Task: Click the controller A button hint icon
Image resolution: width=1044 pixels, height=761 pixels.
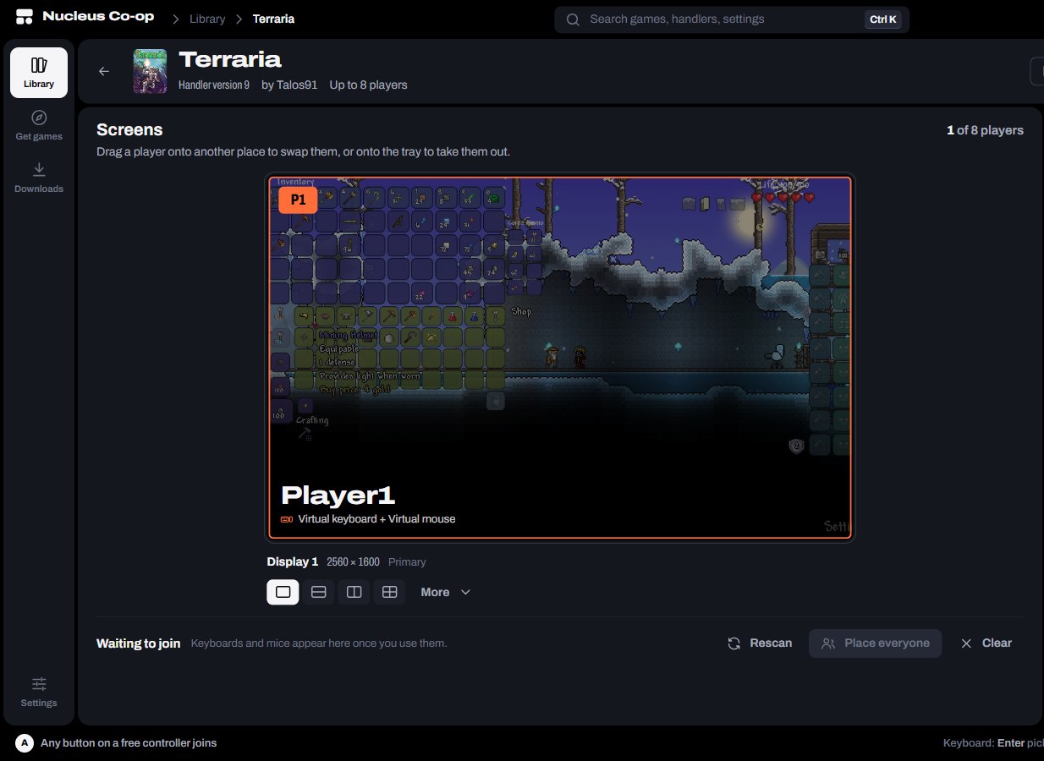Action: [25, 743]
